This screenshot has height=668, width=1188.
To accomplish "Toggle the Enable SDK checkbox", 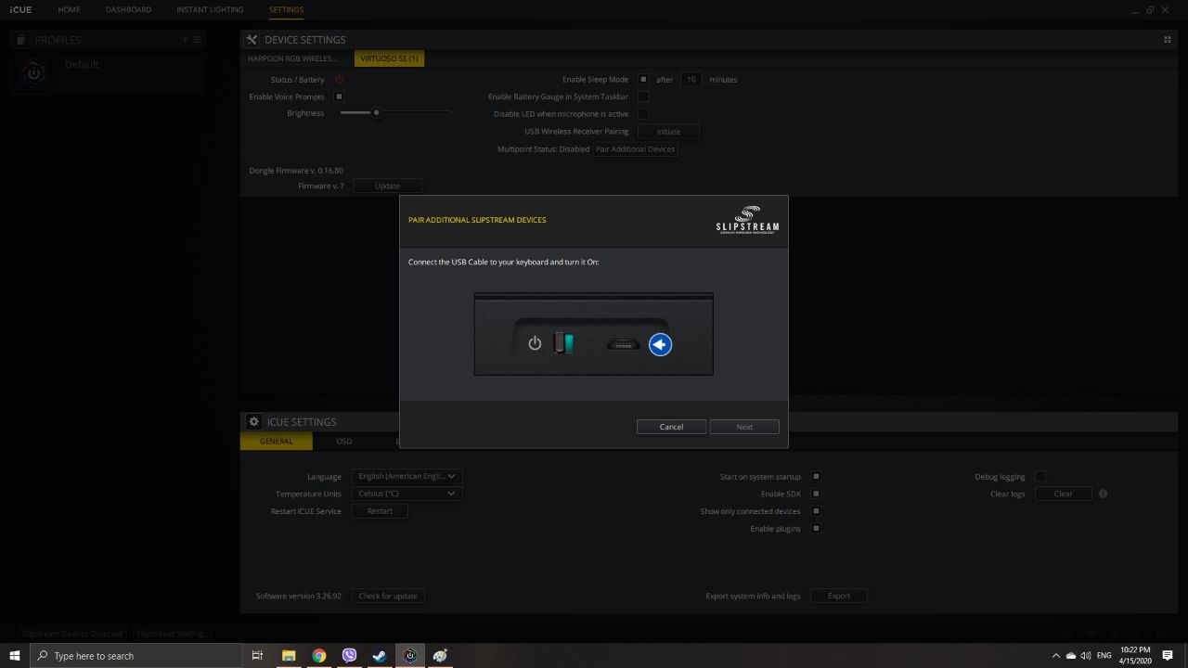I will (x=816, y=494).
